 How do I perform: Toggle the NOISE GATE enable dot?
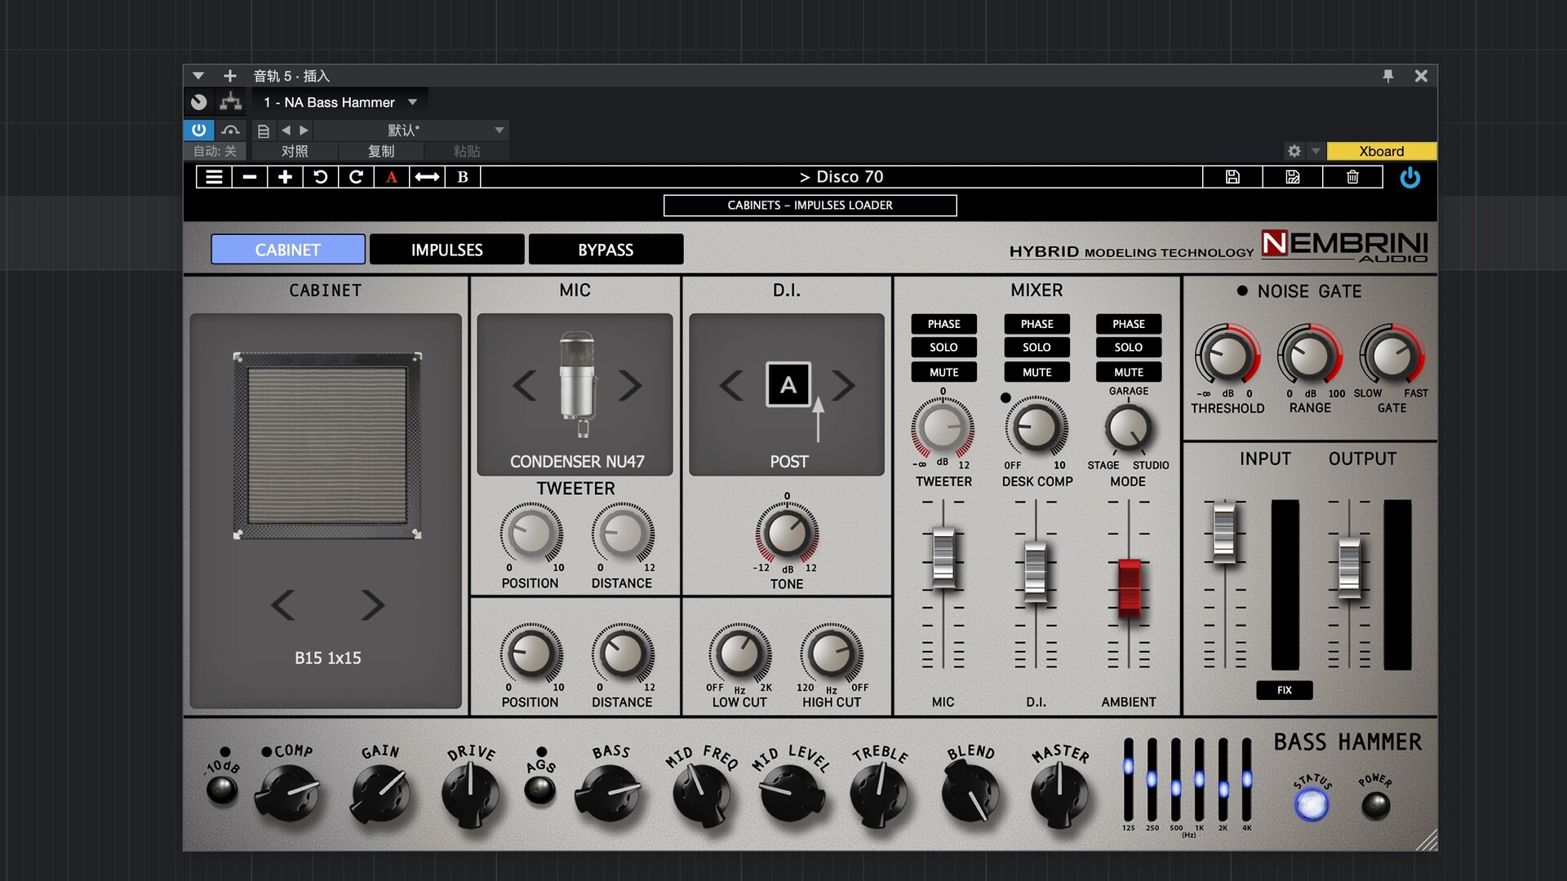tap(1242, 290)
